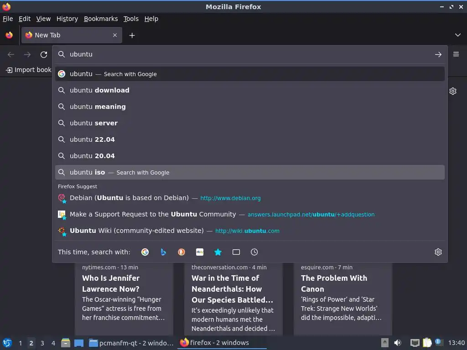This screenshot has width=467, height=350.
Task: Open the Tools menu
Action: click(131, 19)
